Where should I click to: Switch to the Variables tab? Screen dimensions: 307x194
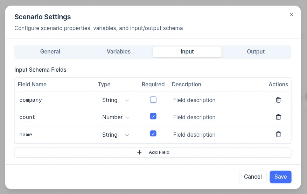tap(119, 52)
